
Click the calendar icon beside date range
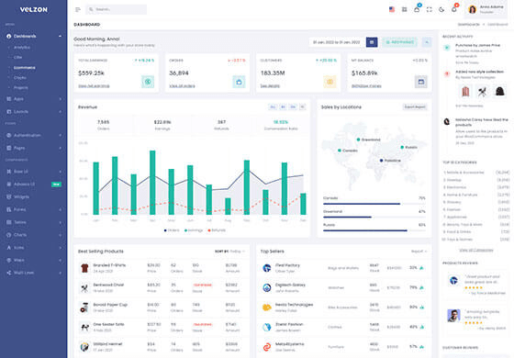(x=372, y=42)
